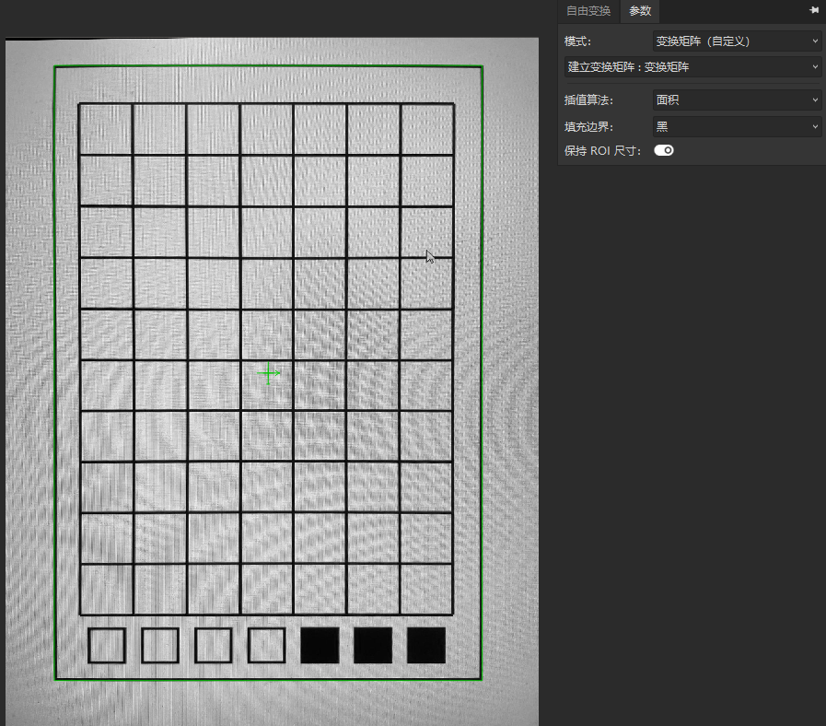Click the first empty square below the grid

106,645
